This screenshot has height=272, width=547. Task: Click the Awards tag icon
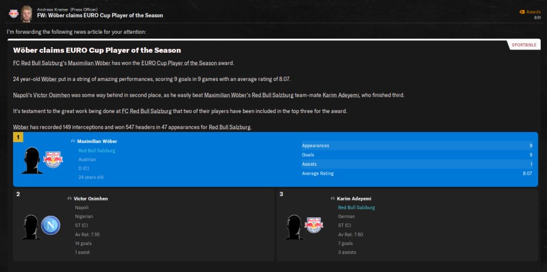[522, 12]
